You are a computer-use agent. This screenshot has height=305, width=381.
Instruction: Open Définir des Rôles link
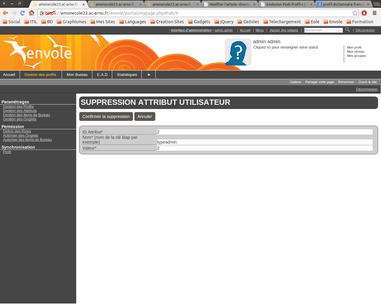(17, 131)
